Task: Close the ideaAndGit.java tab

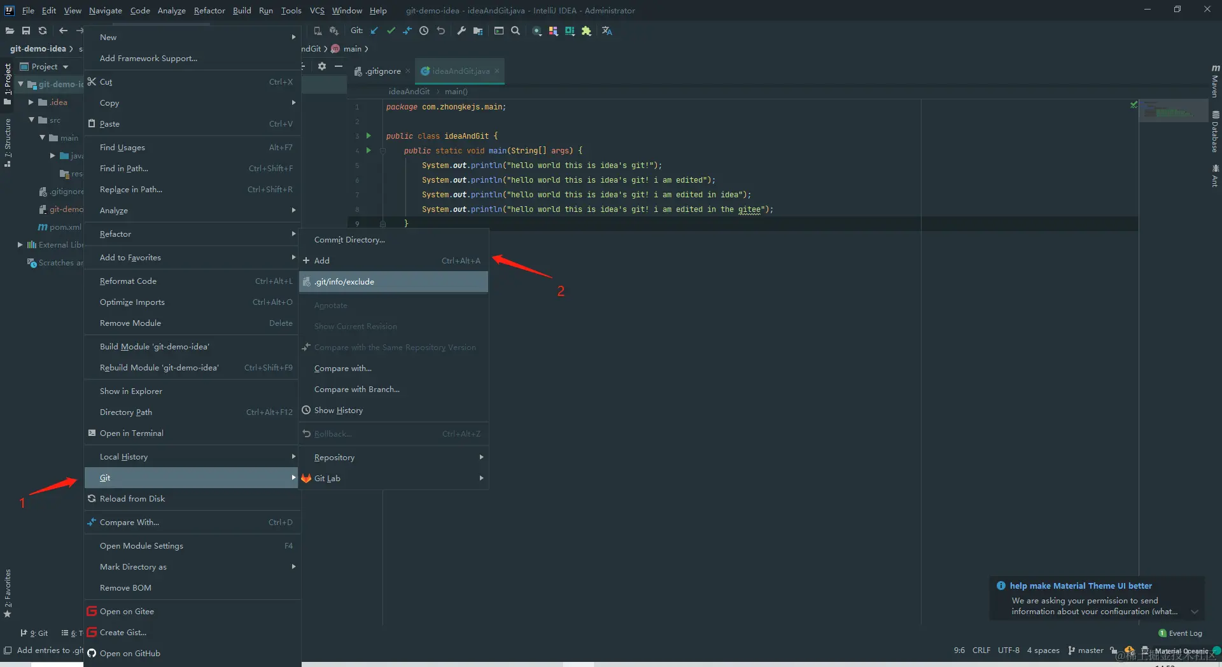Action: pos(497,71)
